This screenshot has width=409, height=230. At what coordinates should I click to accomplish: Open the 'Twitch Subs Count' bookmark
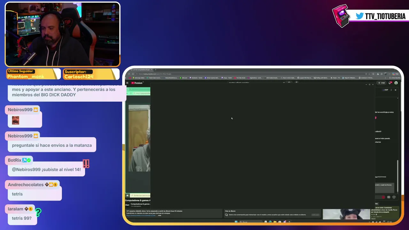[154, 78]
